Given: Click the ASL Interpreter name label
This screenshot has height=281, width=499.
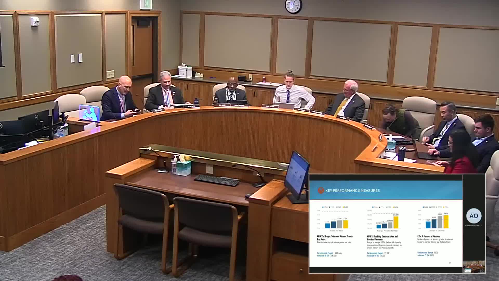Looking at the screenshot, I should (472, 225).
